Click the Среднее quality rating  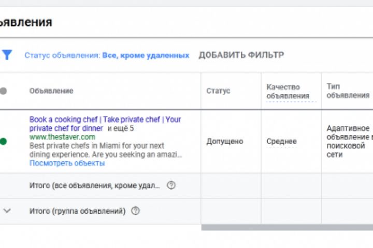click(281, 141)
